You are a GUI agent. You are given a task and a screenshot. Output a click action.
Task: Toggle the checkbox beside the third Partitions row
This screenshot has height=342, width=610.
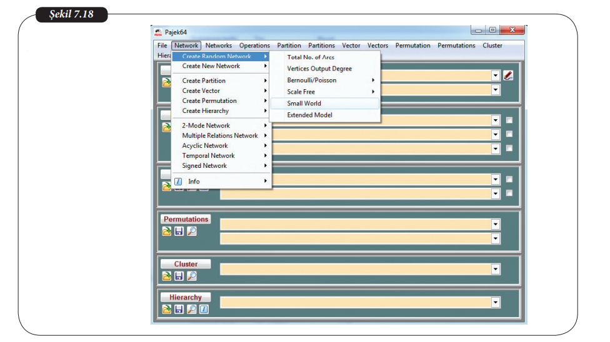(509, 149)
